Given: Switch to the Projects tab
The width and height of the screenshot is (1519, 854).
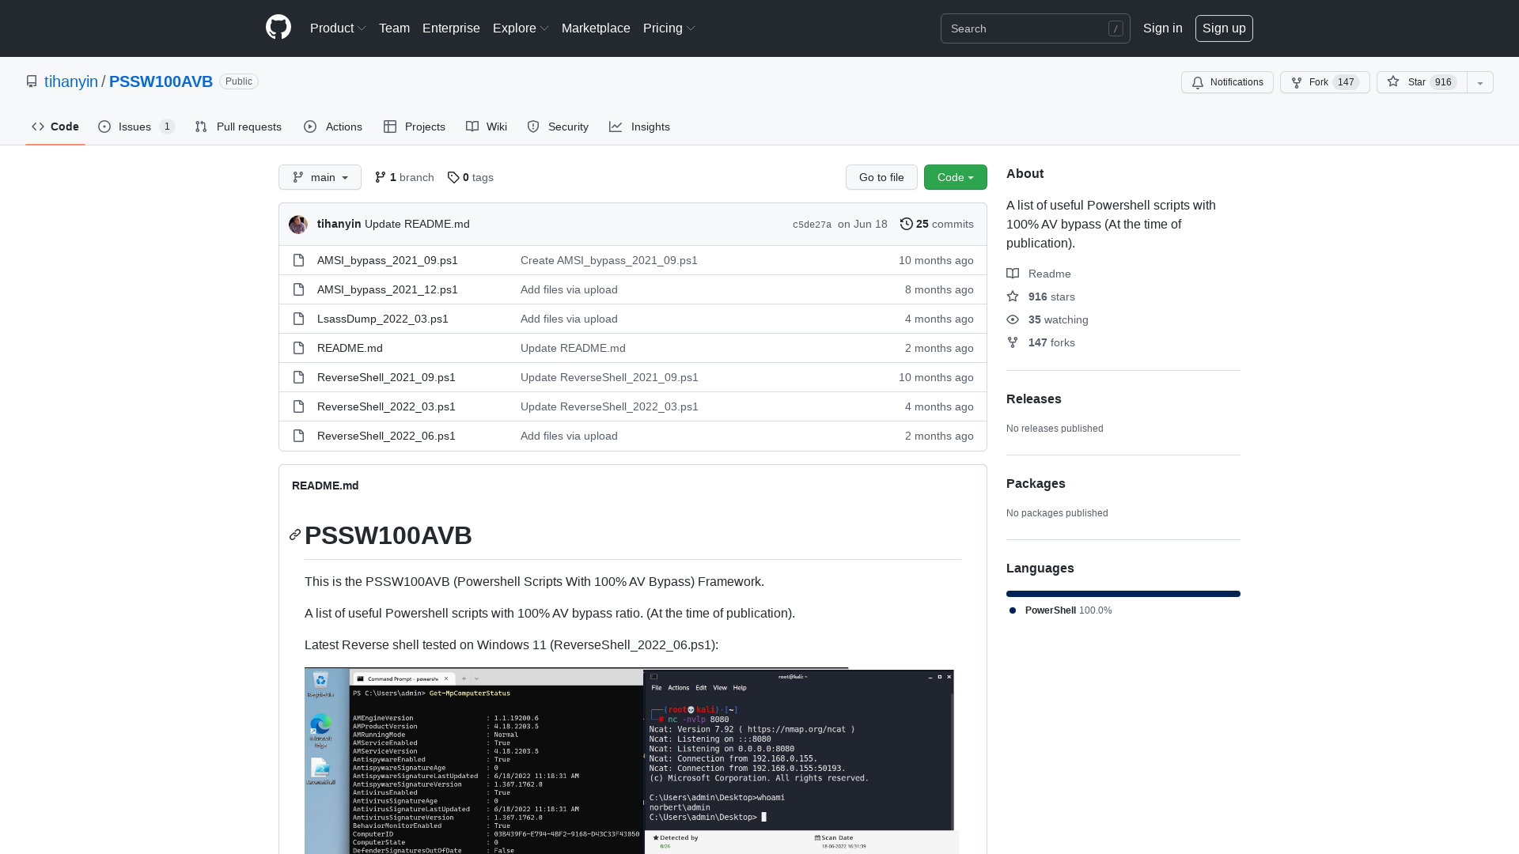Looking at the screenshot, I should [415, 127].
